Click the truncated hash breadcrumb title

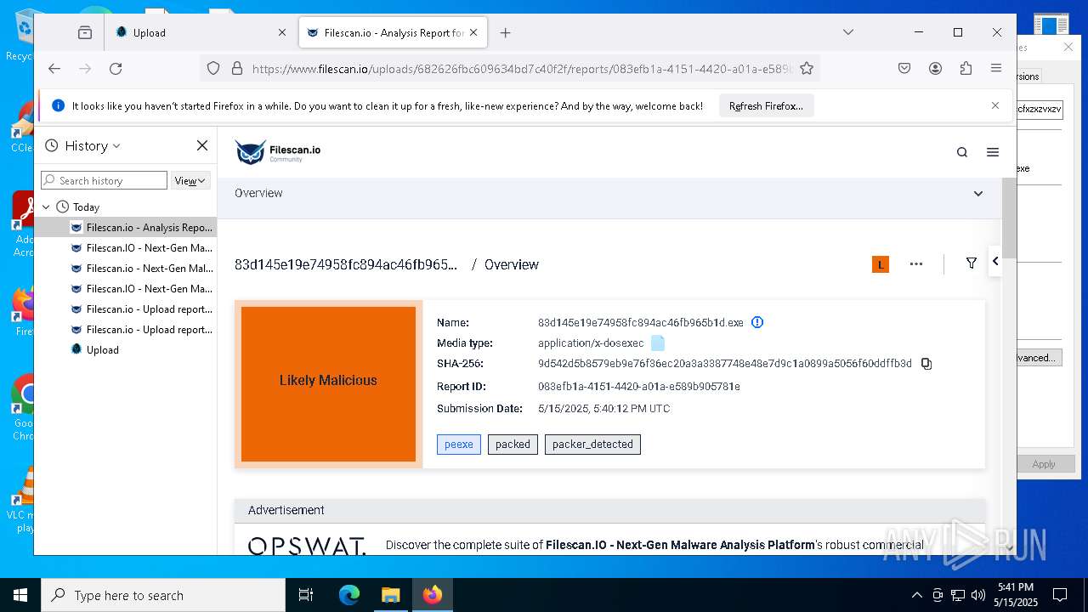coord(346,264)
